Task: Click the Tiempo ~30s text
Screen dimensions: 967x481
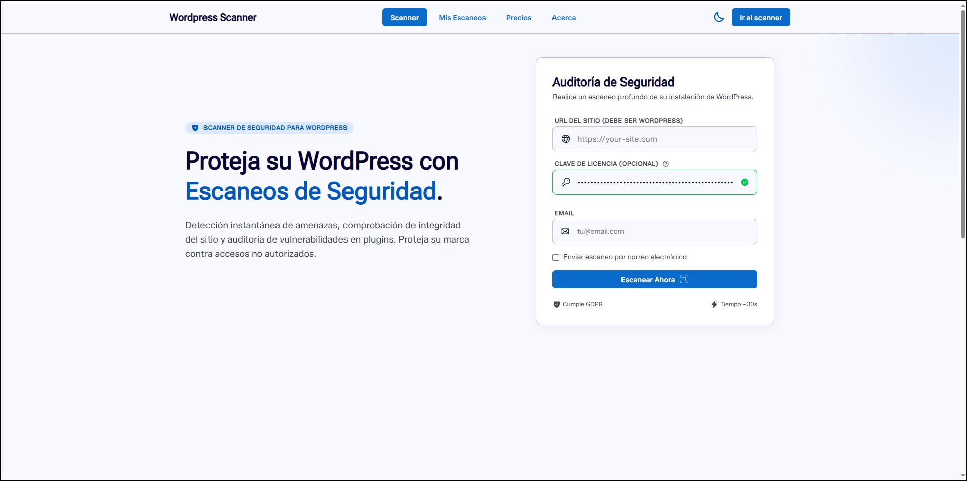Action: tap(738, 304)
